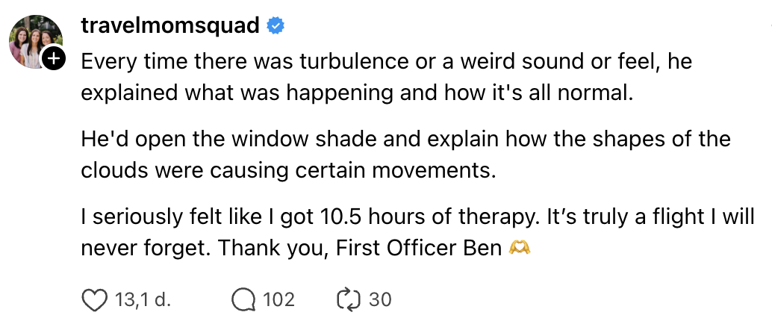Image resolution: width=772 pixels, height=324 pixels.
Task: Click the line starting "explained what was happening"
Action: 356,93
